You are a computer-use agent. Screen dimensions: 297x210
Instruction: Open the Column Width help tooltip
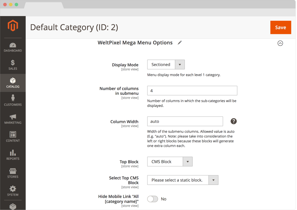click(x=233, y=121)
